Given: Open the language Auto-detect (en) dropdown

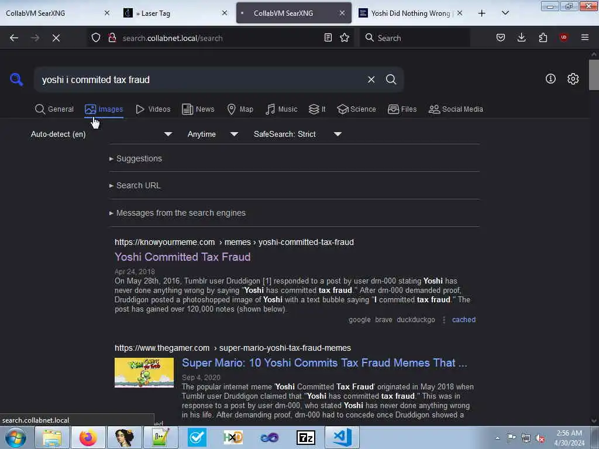Looking at the screenshot, I should 101,134.
